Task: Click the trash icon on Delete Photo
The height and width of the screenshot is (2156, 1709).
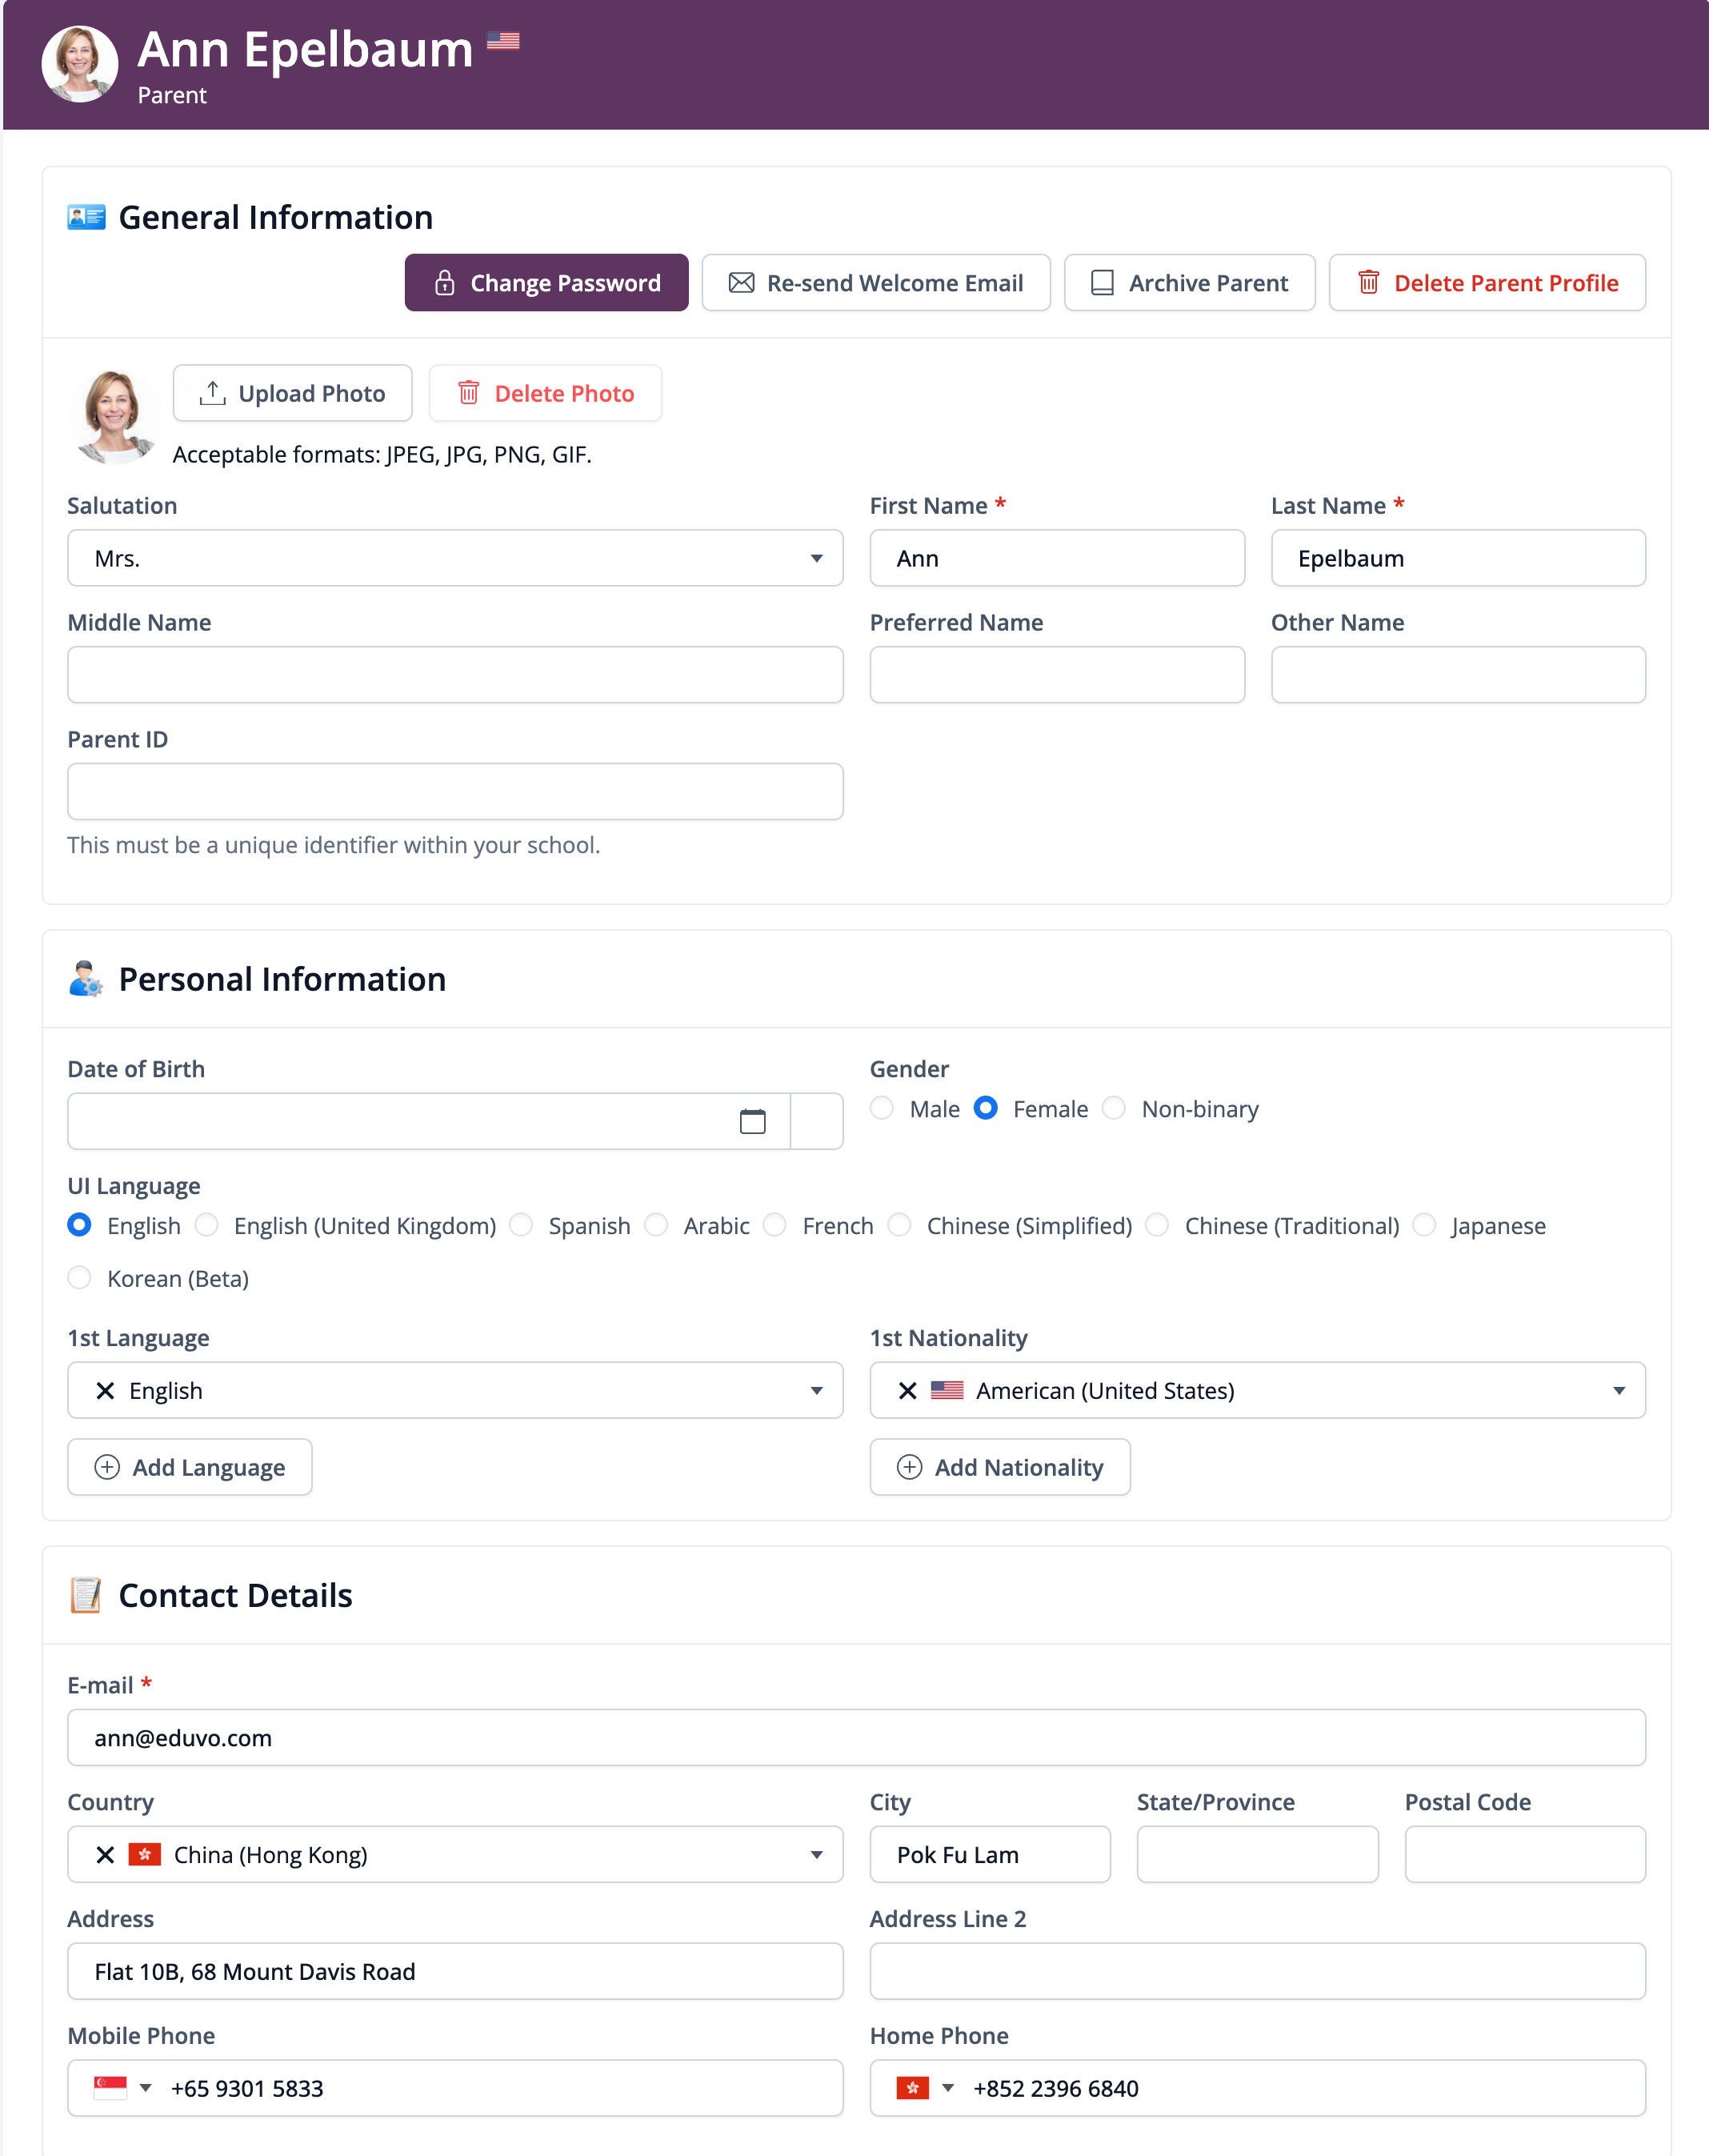Action: point(468,393)
